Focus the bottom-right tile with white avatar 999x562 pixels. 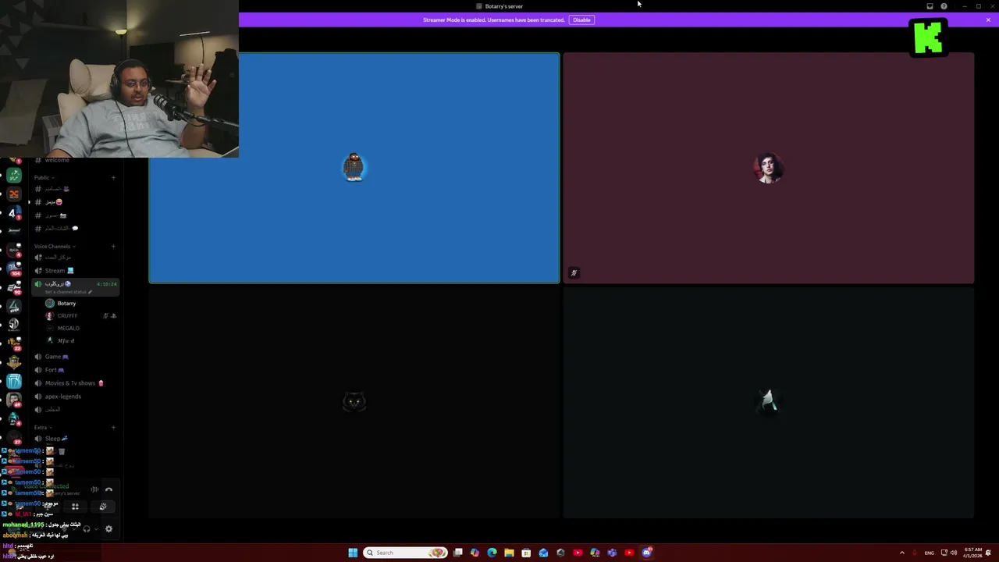769,402
